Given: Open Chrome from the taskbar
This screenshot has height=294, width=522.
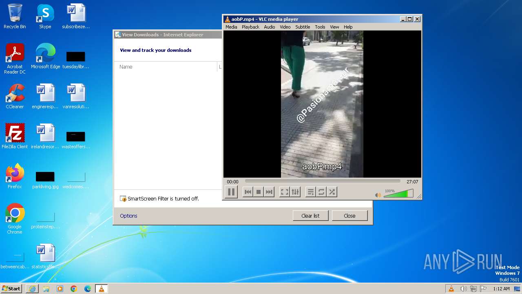Looking at the screenshot, I should tap(74, 289).
